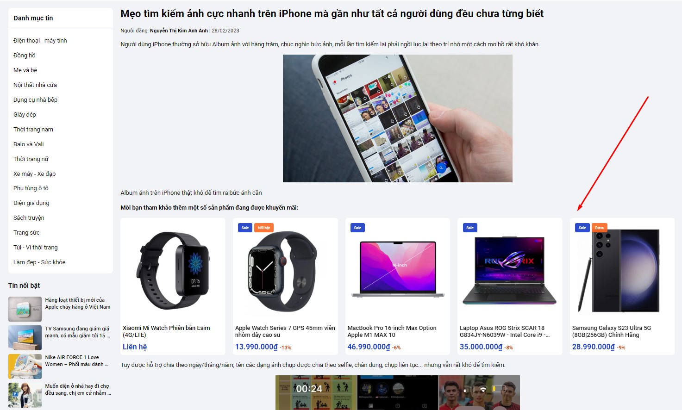Open the TV Samsung đang giảm giá news item
The width and height of the screenshot is (682, 410).
[77, 332]
